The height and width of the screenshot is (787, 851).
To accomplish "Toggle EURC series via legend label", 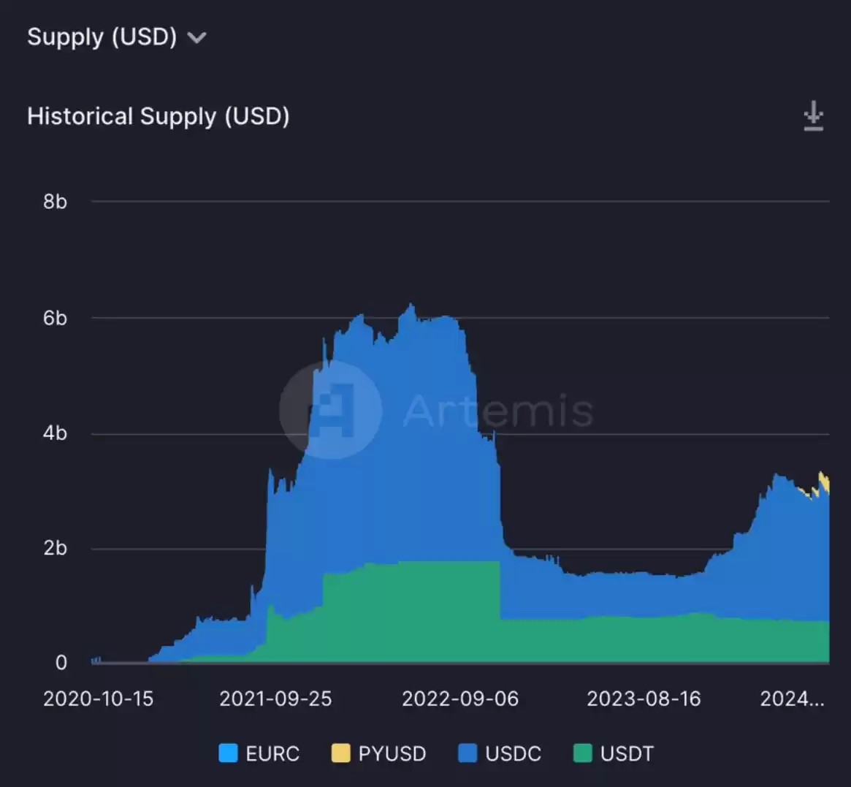I will click(x=272, y=753).
